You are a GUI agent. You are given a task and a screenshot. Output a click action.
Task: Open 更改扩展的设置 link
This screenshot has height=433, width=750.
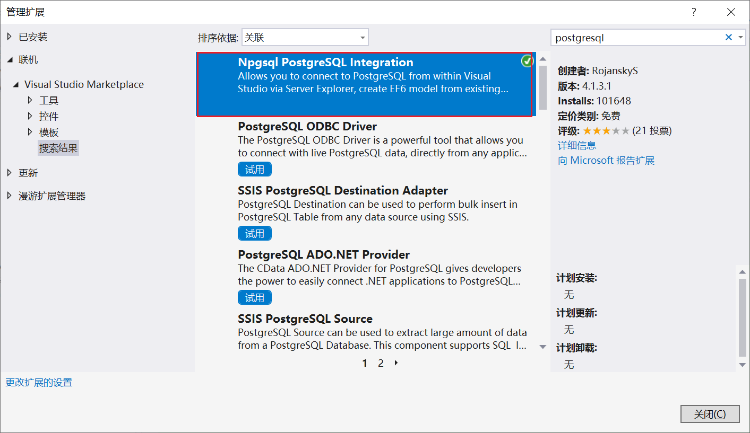(39, 383)
